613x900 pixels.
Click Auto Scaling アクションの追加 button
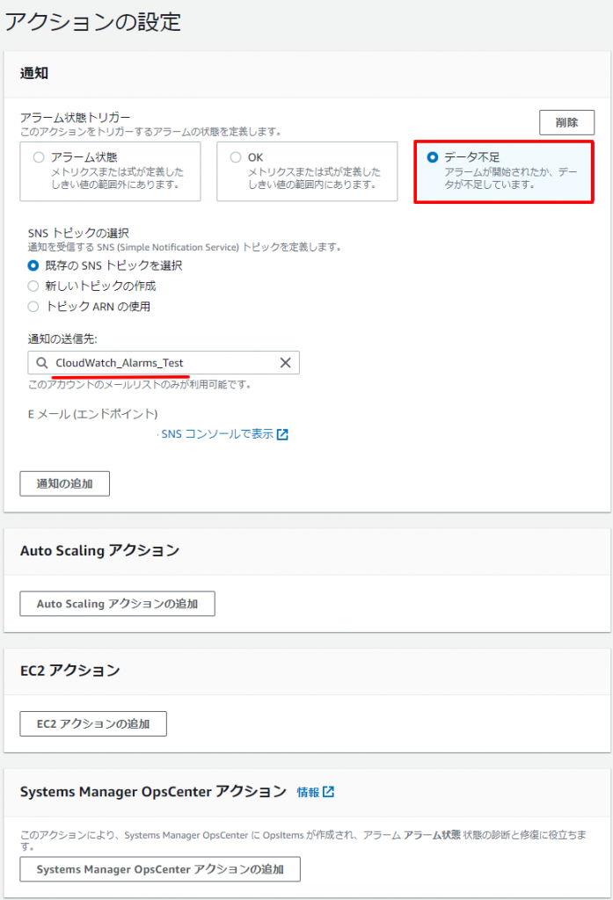tap(117, 604)
